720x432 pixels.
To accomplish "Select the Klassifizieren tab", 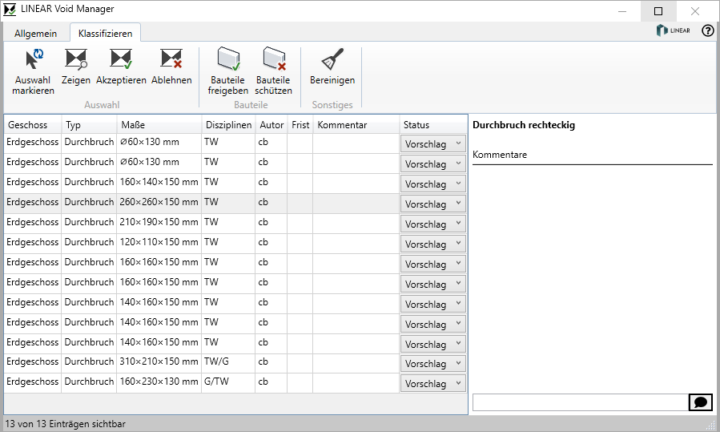I will click(105, 33).
